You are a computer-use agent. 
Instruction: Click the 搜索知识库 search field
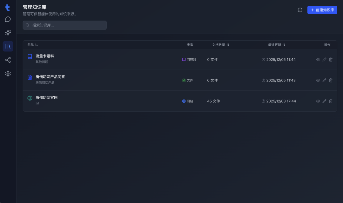coord(65,25)
